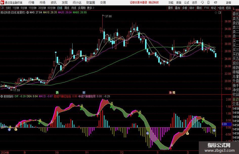
Task: Open the 画线 drawing tools button
Action: [x=199, y=8]
